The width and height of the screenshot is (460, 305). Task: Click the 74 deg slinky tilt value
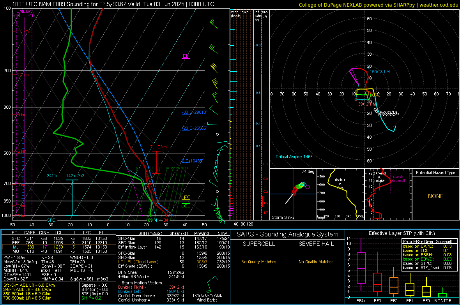(x=308, y=172)
